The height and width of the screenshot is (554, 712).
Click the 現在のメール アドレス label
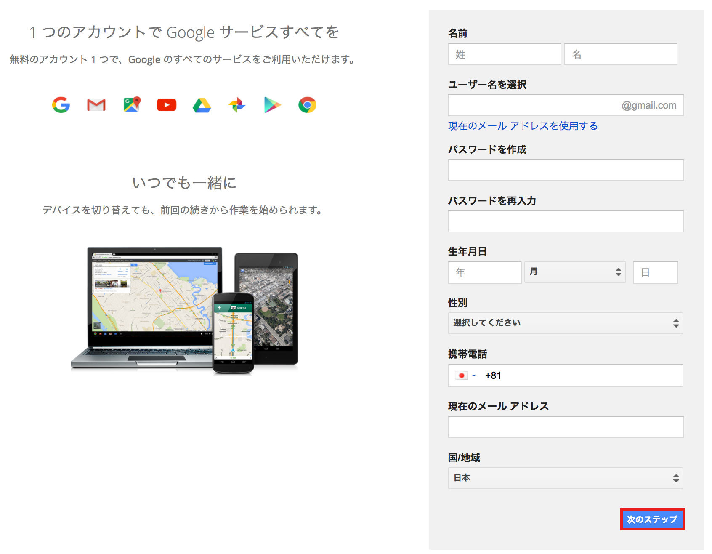[499, 406]
